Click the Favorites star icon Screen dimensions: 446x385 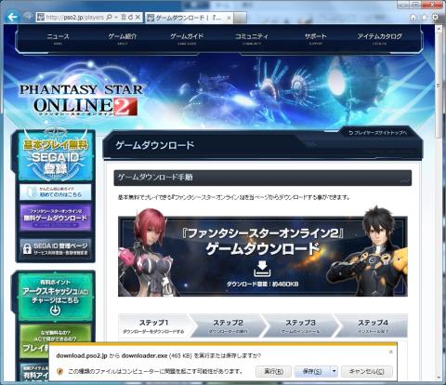424,18
